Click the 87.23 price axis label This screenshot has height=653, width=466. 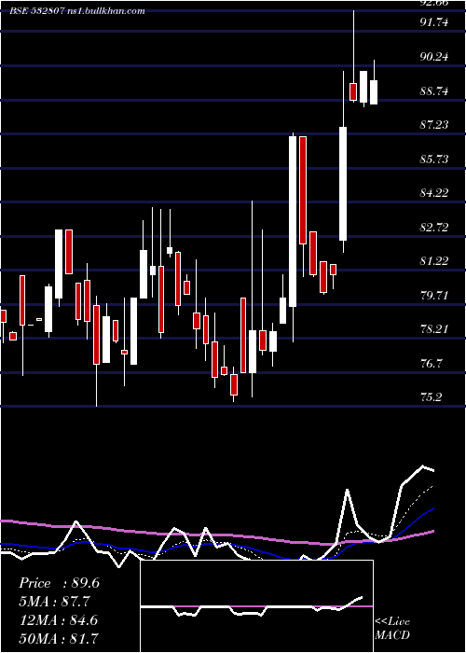click(x=434, y=124)
